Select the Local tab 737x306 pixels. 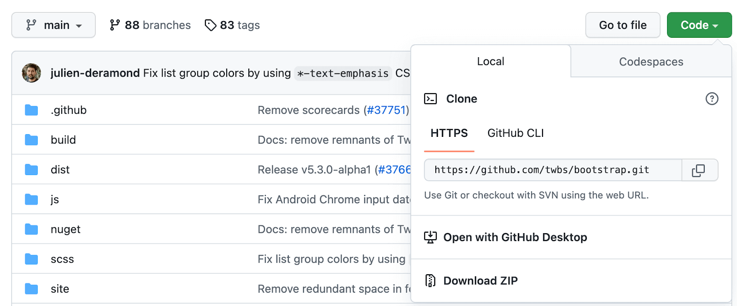pos(490,62)
